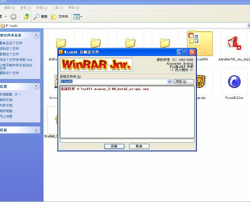Click the 安装 (Install) button
250x202 pixels.
point(114,146)
